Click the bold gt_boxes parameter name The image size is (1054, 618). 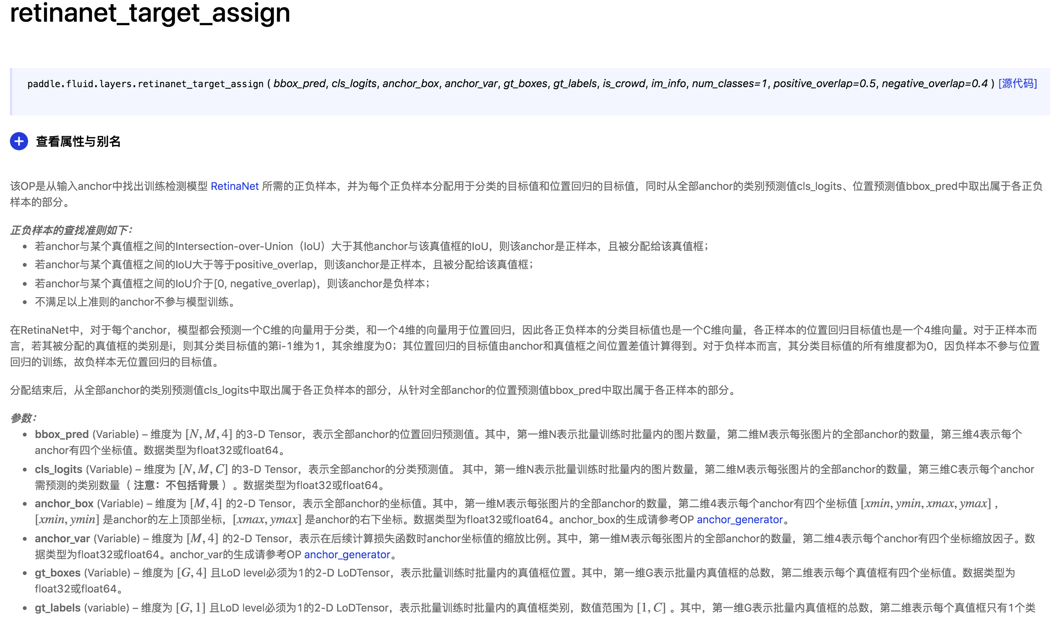pos(57,573)
